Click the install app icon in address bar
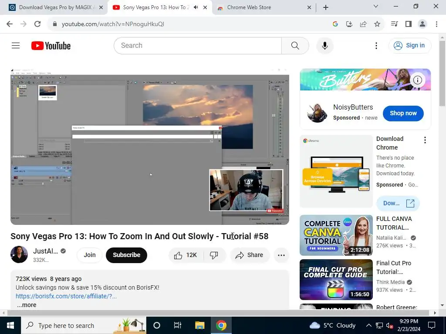The height and width of the screenshot is (334, 446). pyautogui.click(x=349, y=24)
